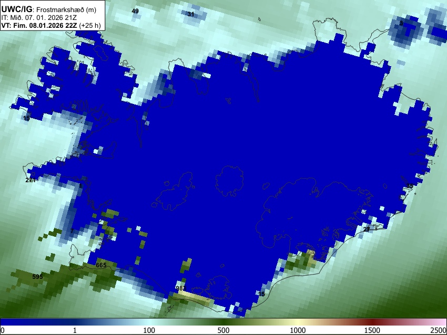Click the legend tick label '1500'

(372, 330)
